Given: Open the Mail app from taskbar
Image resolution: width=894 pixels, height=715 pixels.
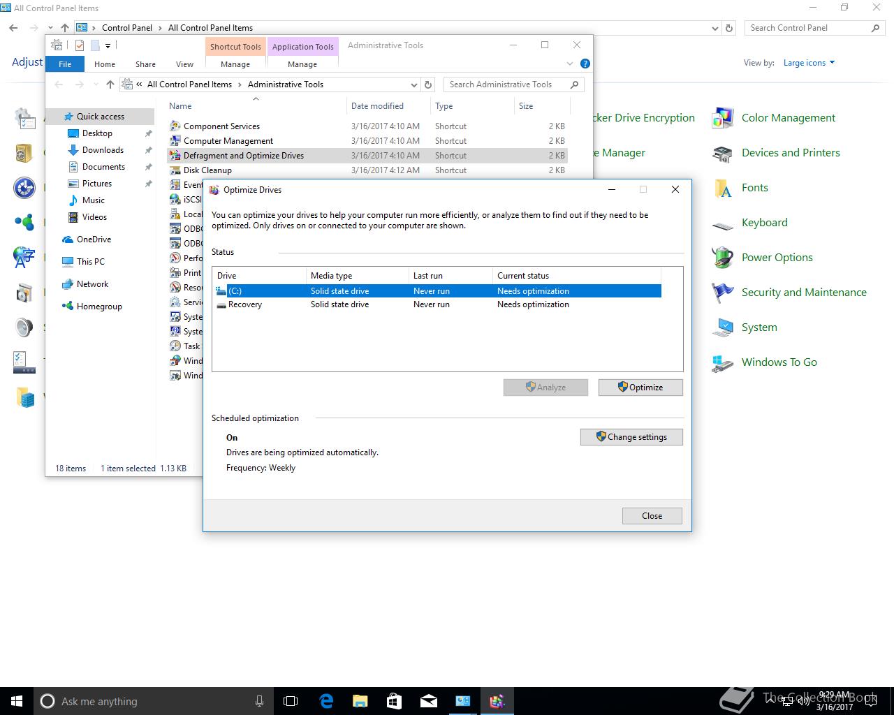Looking at the screenshot, I should pyautogui.click(x=428, y=701).
